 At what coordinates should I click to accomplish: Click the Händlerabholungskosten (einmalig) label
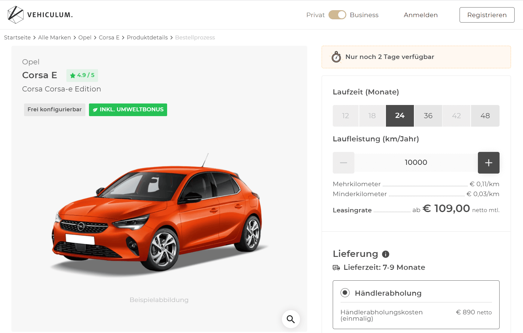[382, 315]
